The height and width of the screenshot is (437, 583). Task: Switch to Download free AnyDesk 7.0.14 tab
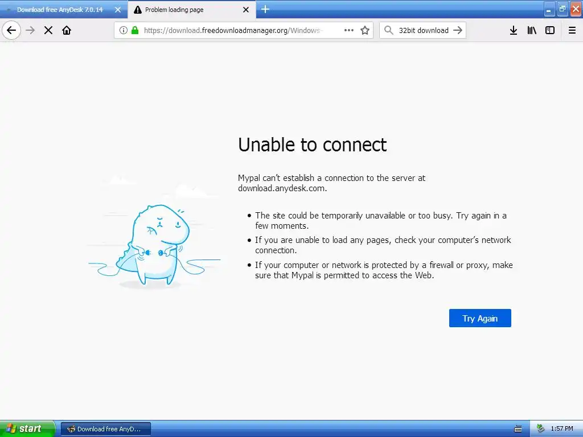click(60, 10)
